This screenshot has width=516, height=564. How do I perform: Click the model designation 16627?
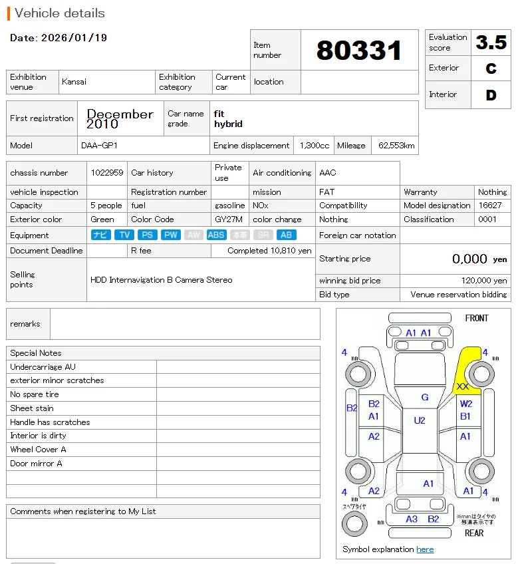point(490,206)
